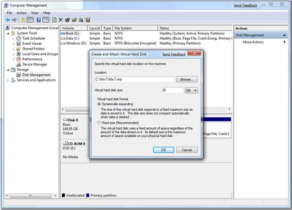This screenshot has width=292, height=210.
Task: Click the Up one level folder icon
Action: pos(23,20)
